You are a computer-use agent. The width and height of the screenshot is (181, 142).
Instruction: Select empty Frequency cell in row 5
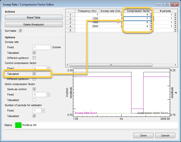click(87, 30)
